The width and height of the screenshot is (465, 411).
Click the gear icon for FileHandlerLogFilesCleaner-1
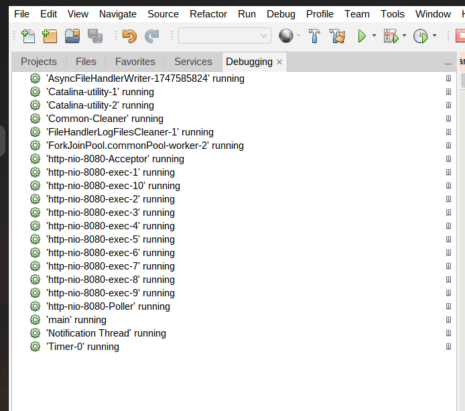pyautogui.click(x=35, y=132)
